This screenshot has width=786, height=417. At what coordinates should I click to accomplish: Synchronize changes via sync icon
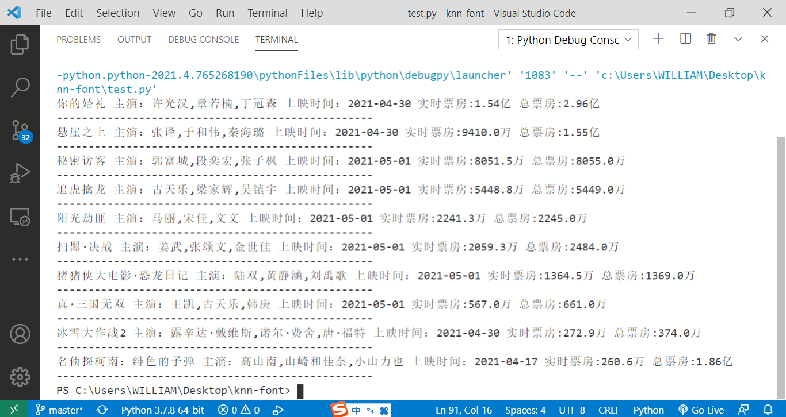pyautogui.click(x=102, y=410)
